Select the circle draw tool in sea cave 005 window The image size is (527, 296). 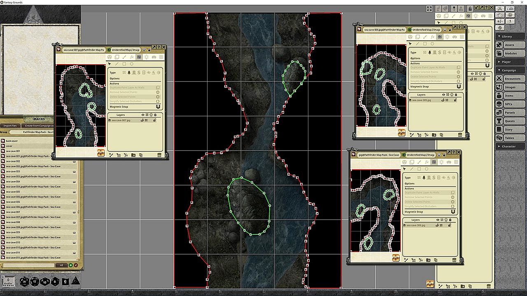pyautogui.click(x=432, y=44)
